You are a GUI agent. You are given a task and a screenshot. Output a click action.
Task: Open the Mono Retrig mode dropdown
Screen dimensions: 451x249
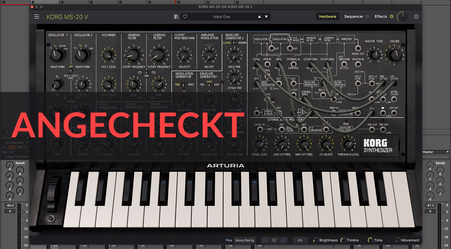245,240
